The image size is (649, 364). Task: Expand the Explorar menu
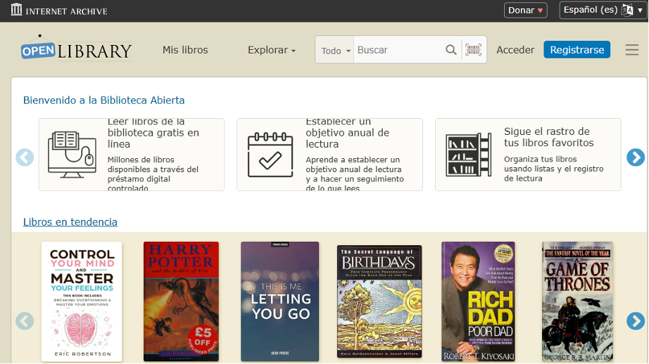tap(272, 50)
